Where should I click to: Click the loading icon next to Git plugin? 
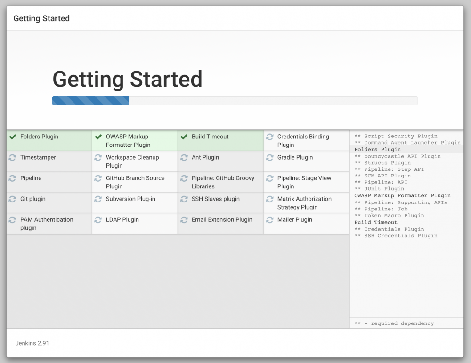coord(12,199)
